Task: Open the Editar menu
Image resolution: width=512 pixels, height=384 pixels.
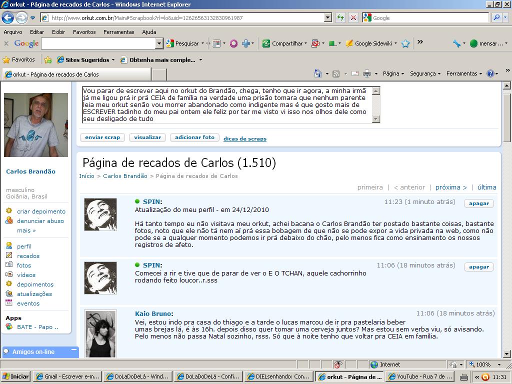Action: click(x=37, y=32)
